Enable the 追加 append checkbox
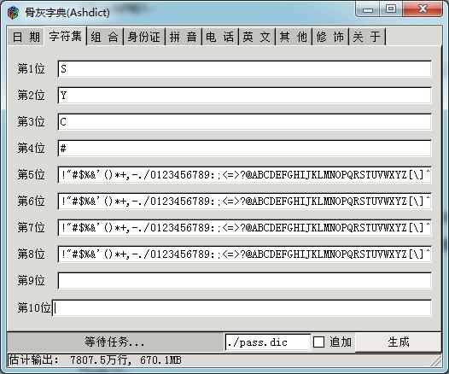 pyautogui.click(x=318, y=342)
